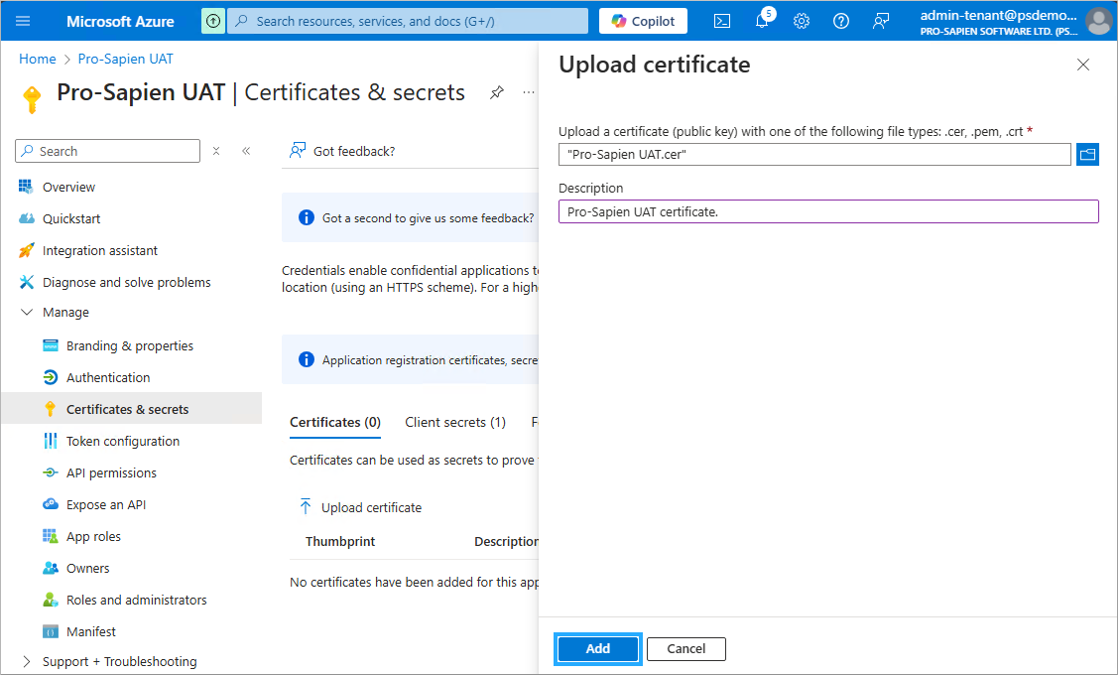Click the feedback icon in top bar

click(881, 21)
